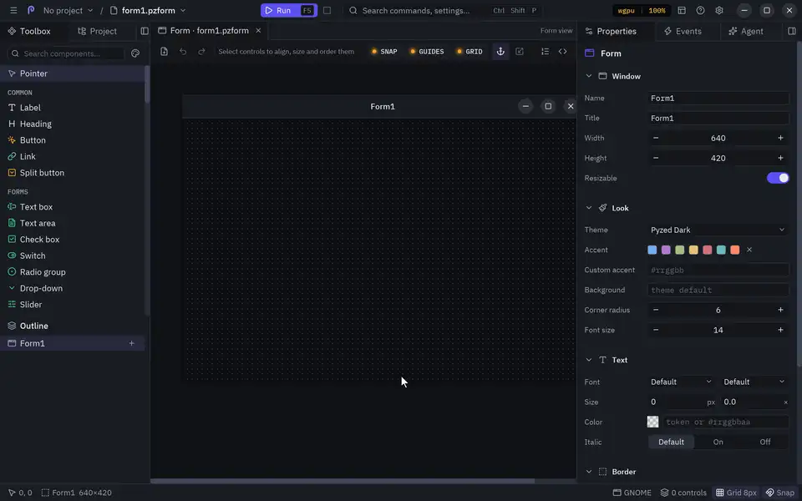Image resolution: width=802 pixels, height=501 pixels.
Task: Toggle the GUIDES option in toolbar
Action: pos(427,51)
